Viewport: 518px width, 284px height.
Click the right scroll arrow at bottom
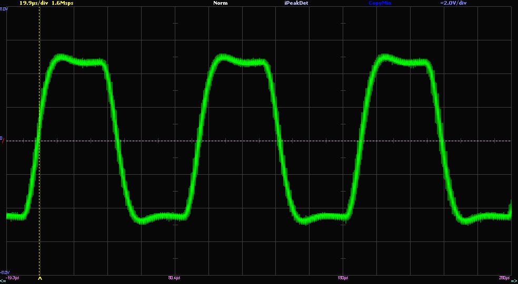tap(515, 281)
